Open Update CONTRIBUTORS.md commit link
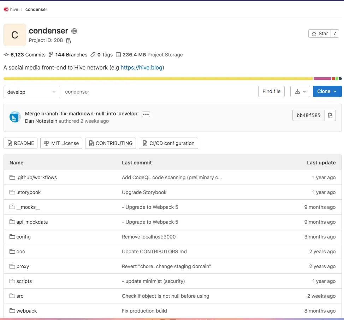This screenshot has width=344, height=320. (x=154, y=252)
